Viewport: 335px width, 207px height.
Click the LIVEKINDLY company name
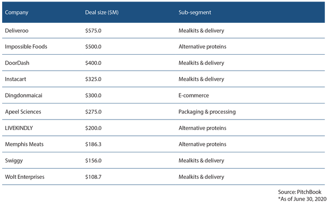tap(19, 128)
